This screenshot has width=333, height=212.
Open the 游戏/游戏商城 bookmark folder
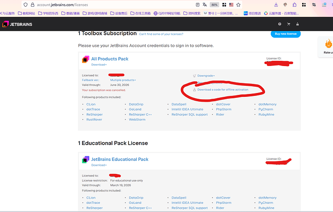point(95,13)
